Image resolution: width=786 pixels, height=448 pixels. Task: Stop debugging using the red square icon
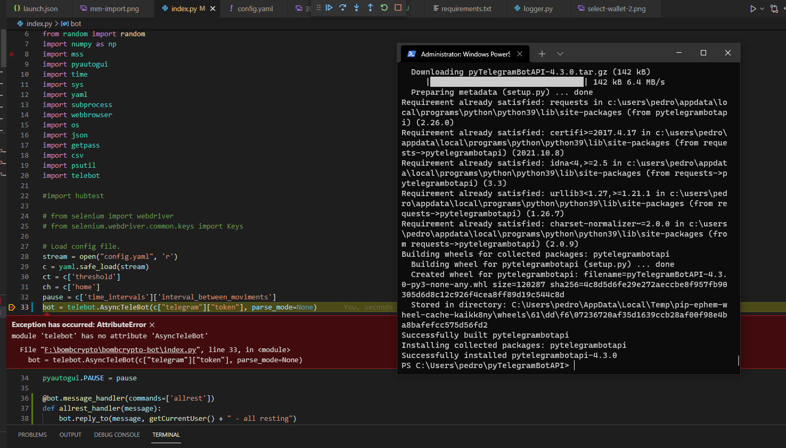click(398, 7)
